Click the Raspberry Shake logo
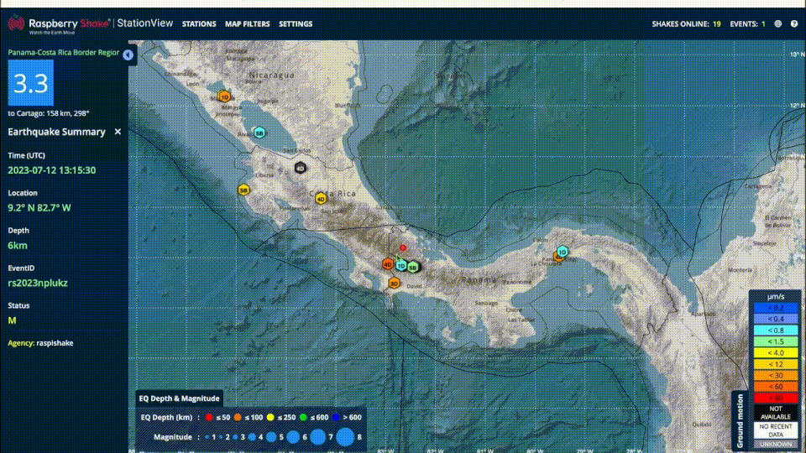This screenshot has width=806, height=453. pyautogui.click(x=59, y=23)
